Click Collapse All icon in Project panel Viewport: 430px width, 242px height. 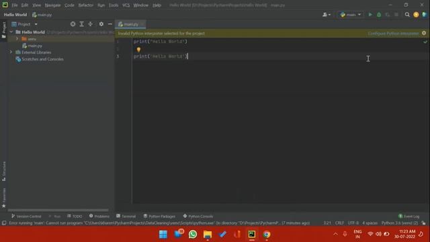(x=90, y=24)
